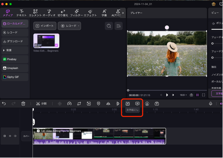Click the 分割 scissors split tool
Screen dimensions: 223x158
pos(41,104)
